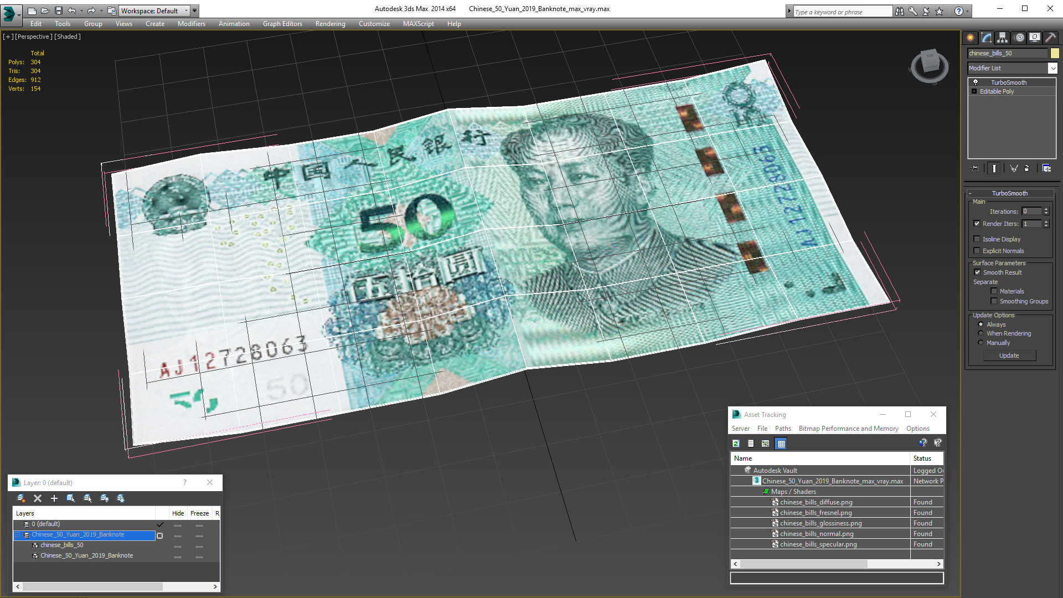Image resolution: width=1063 pixels, height=598 pixels.
Task: Make the modifier unique
Action: click(x=1014, y=168)
